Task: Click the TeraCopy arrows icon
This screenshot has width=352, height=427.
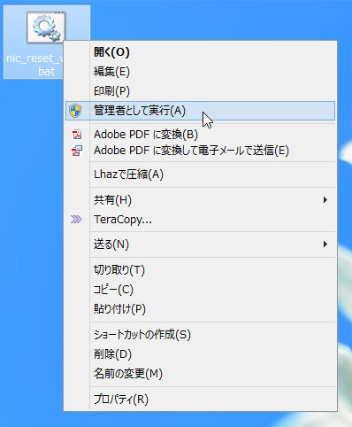Action: (76, 220)
